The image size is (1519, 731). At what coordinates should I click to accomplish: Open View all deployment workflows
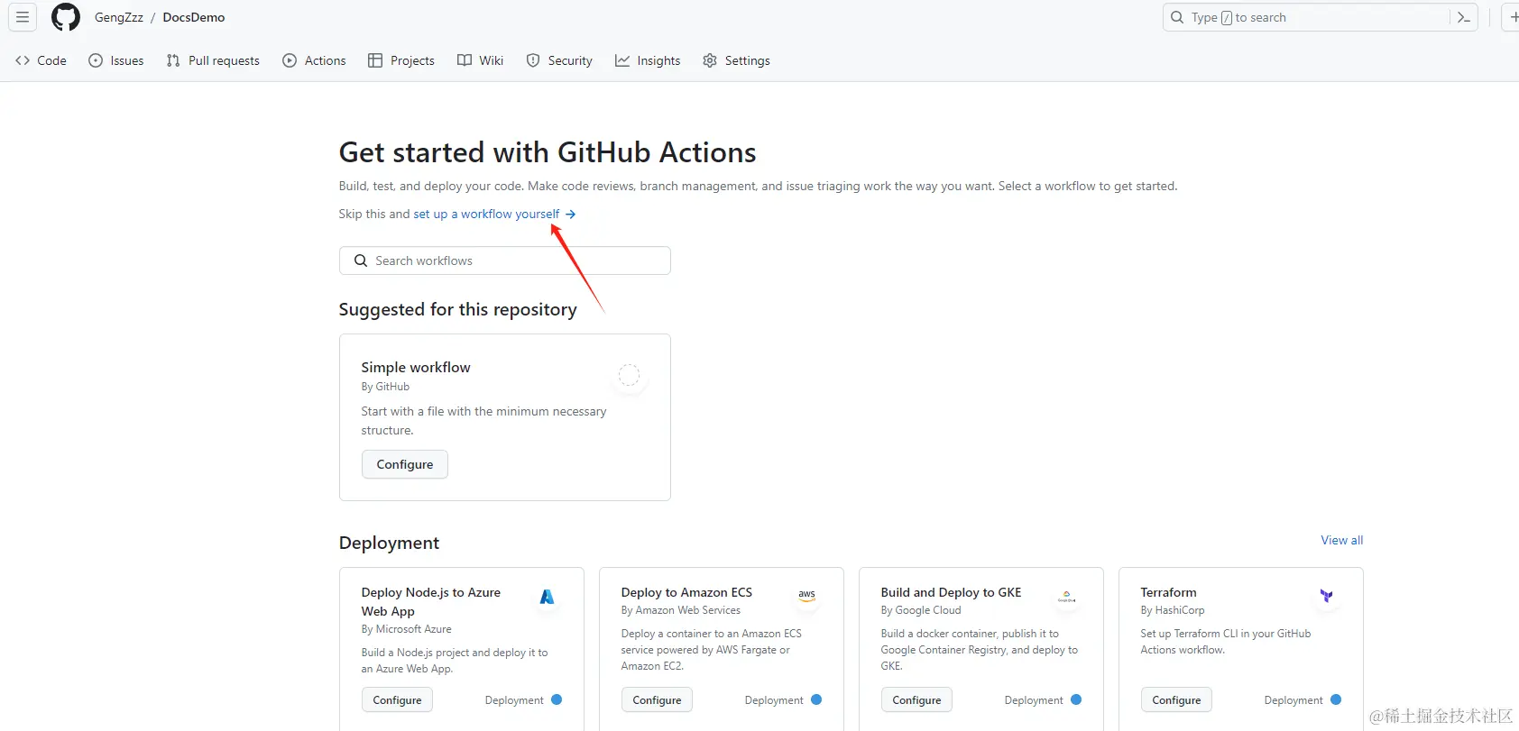[x=1342, y=540]
